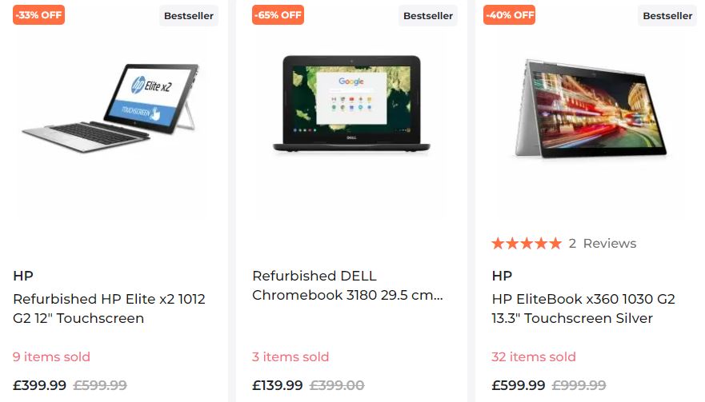Click the £139.99 Chromebook price
The width and height of the screenshot is (705, 402).
pos(278,385)
